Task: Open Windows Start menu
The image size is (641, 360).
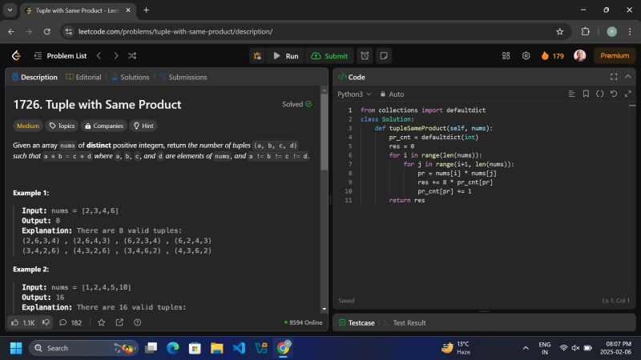Action: [x=16, y=348]
